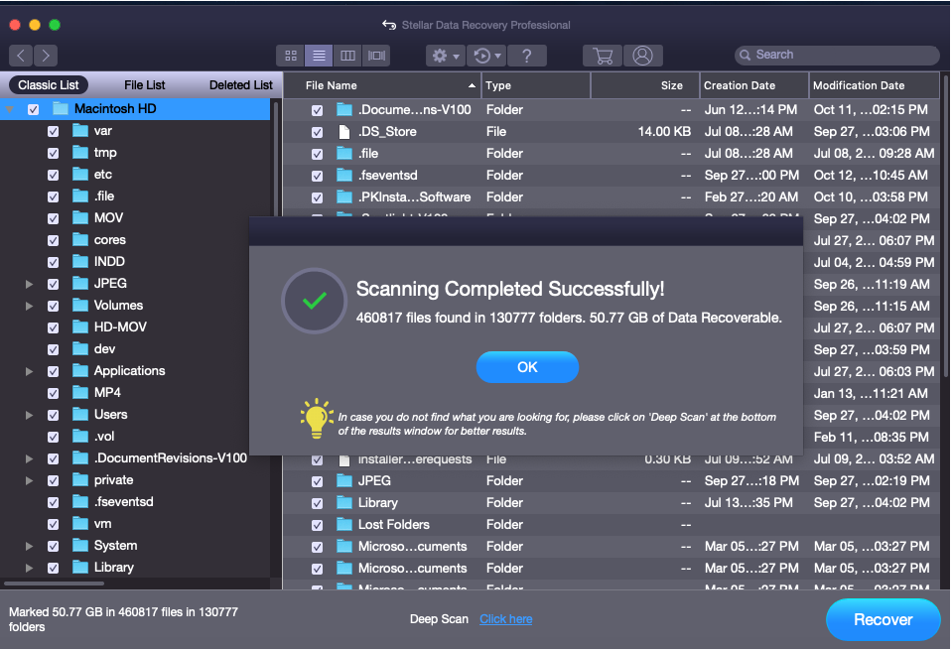The image size is (952, 649).
Task: Click the green checkmark success icon
Action: [x=314, y=301]
